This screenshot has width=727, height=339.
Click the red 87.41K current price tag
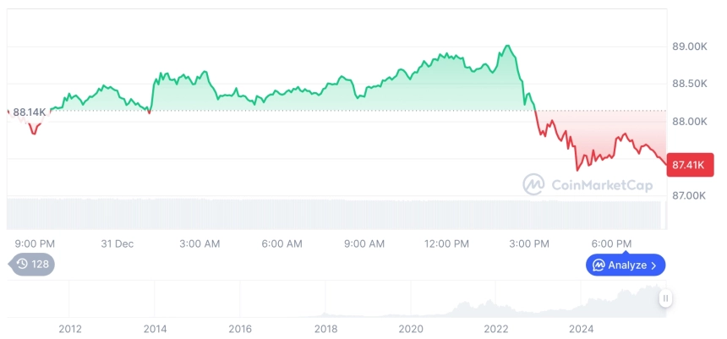click(690, 165)
